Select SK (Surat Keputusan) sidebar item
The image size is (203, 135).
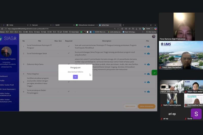pyautogui.click(x=8, y=89)
